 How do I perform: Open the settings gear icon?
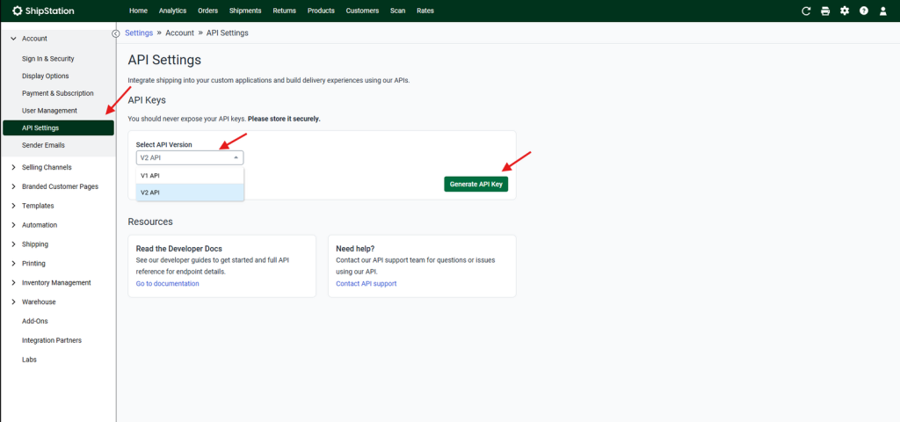845,11
